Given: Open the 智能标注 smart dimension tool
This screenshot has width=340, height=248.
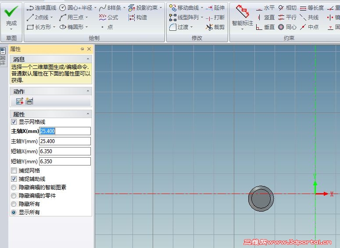Looking at the screenshot, I should tap(243, 15).
